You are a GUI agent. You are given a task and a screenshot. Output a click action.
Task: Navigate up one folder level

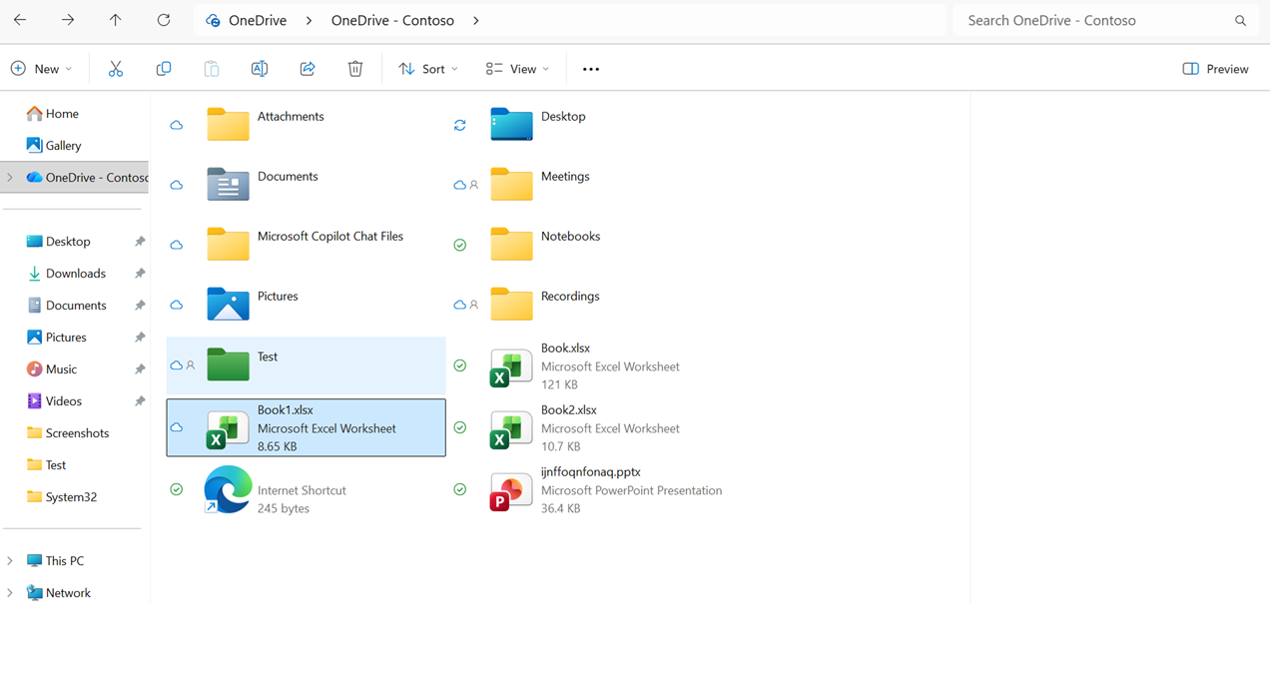click(116, 20)
